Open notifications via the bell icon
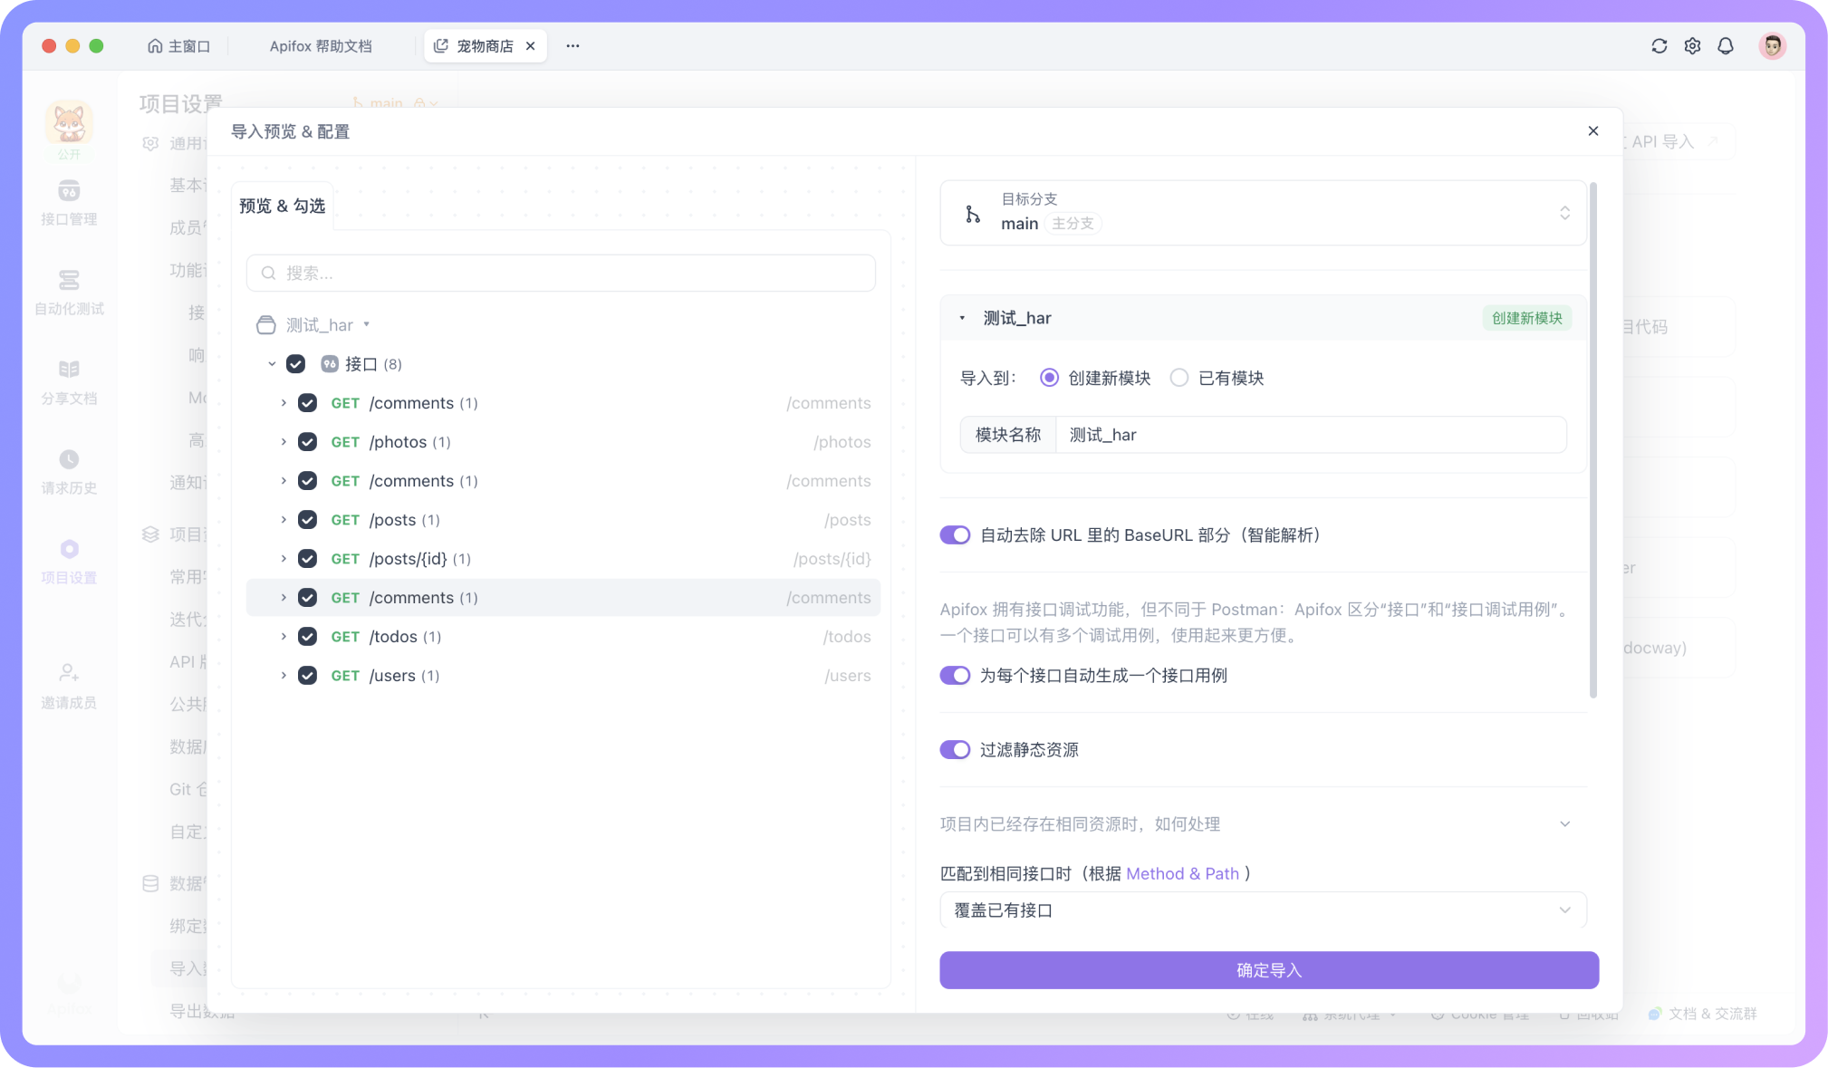This screenshot has width=1828, height=1068. click(x=1725, y=45)
